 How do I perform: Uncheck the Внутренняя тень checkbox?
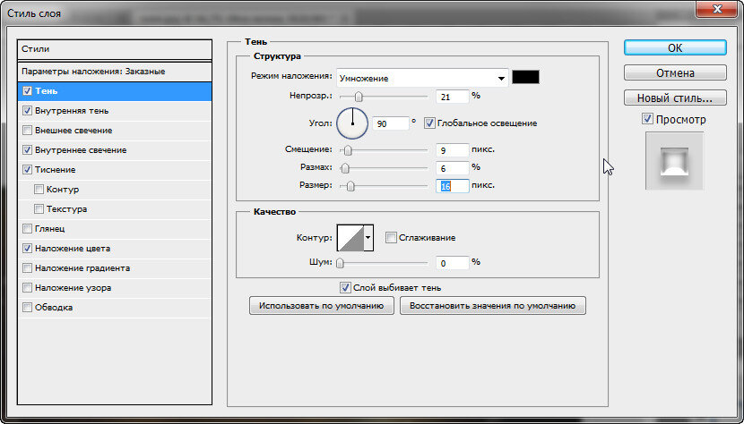[28, 110]
